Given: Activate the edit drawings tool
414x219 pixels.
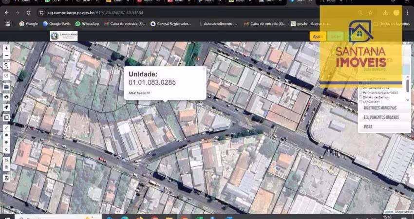Looking at the screenshot, I should click(x=6, y=160).
